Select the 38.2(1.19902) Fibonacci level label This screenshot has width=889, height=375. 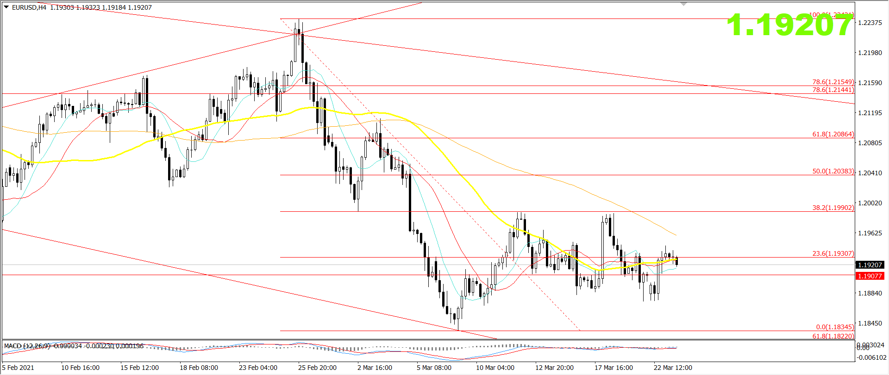click(833, 208)
